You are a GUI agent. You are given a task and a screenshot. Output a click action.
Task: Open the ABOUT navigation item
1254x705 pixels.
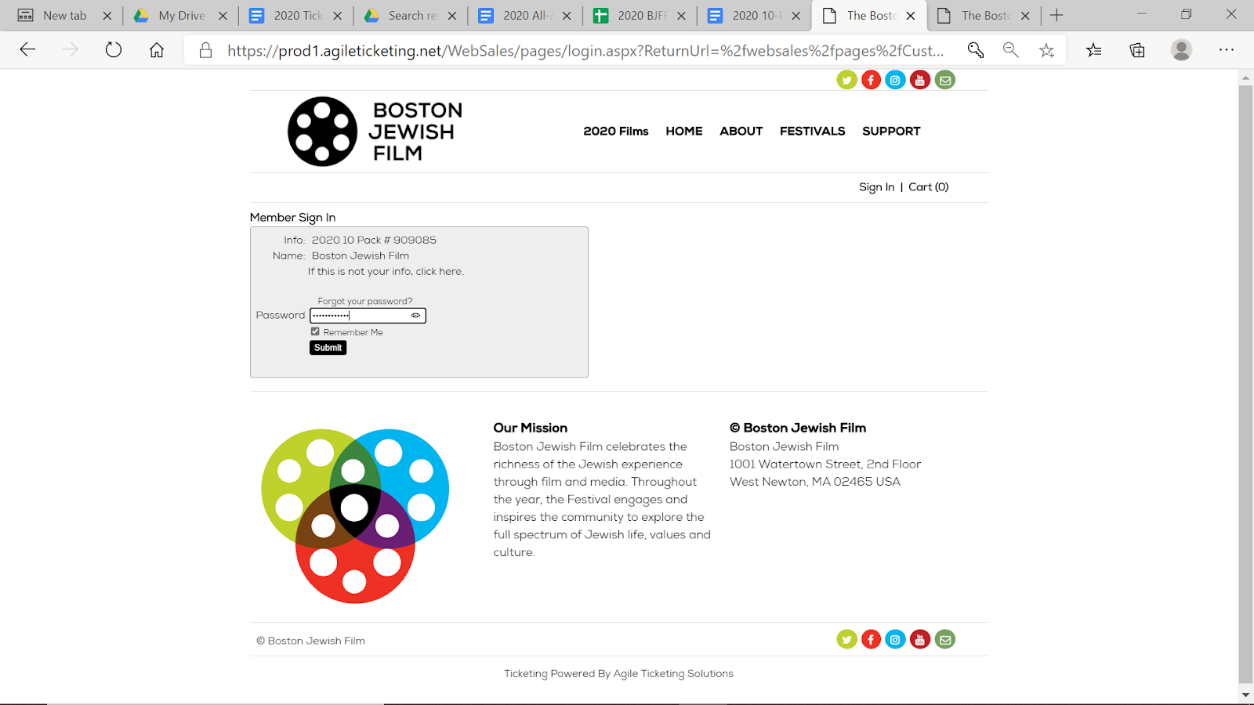click(741, 131)
